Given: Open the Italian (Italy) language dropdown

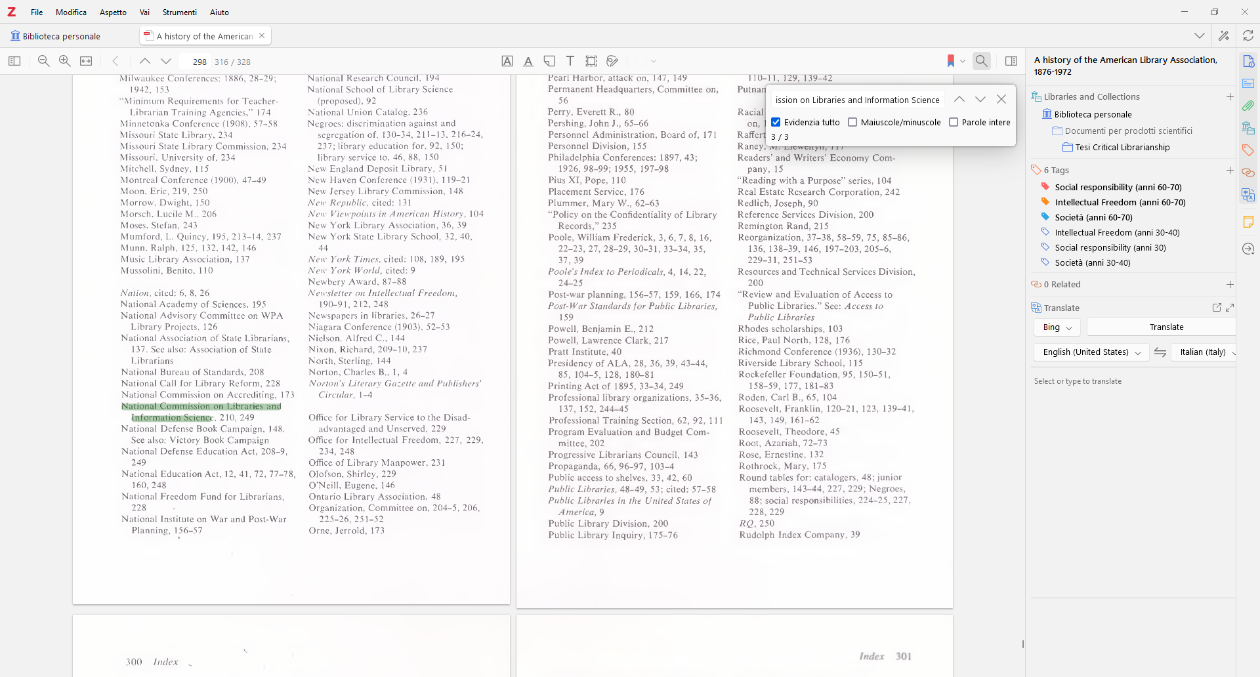Looking at the screenshot, I should 1205,352.
